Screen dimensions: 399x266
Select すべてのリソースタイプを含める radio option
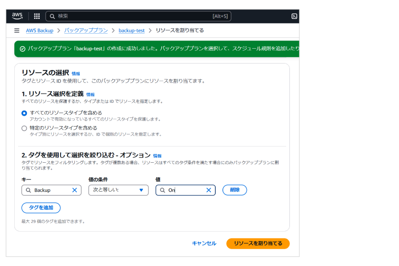24,113
